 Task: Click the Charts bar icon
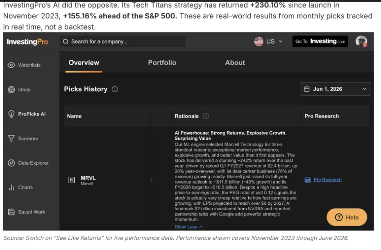tap(11, 188)
